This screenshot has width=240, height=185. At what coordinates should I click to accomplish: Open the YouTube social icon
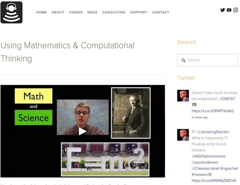[x=229, y=10]
